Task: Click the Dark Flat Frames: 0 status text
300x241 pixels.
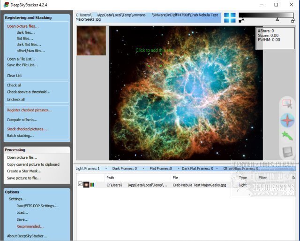Action: 197,169
